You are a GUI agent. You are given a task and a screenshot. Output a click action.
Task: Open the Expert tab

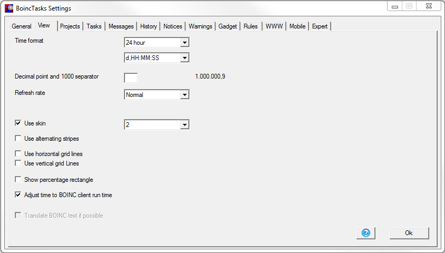pyautogui.click(x=320, y=26)
